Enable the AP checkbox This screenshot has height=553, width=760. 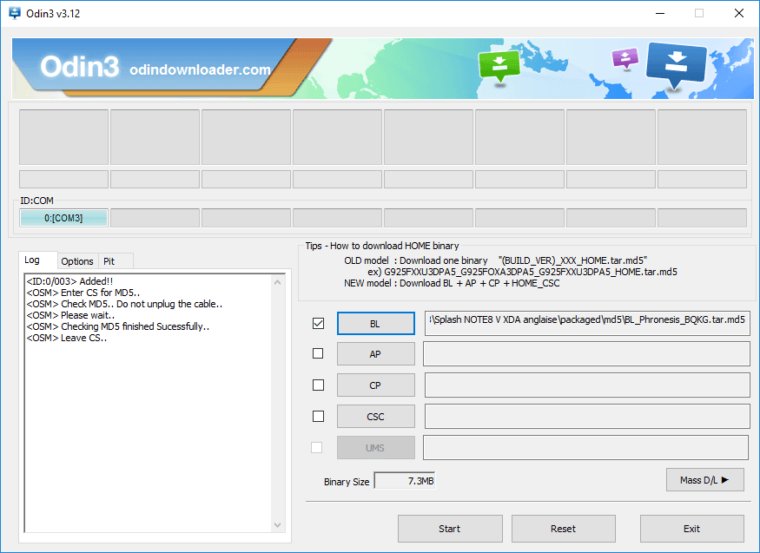tap(318, 353)
